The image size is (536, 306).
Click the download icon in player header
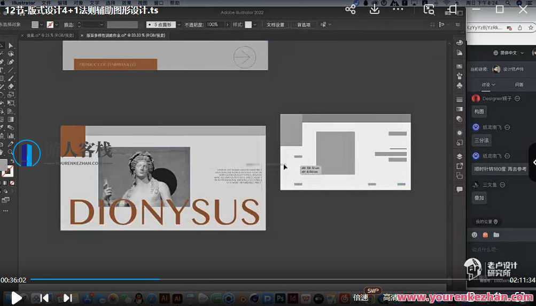coord(375,9)
